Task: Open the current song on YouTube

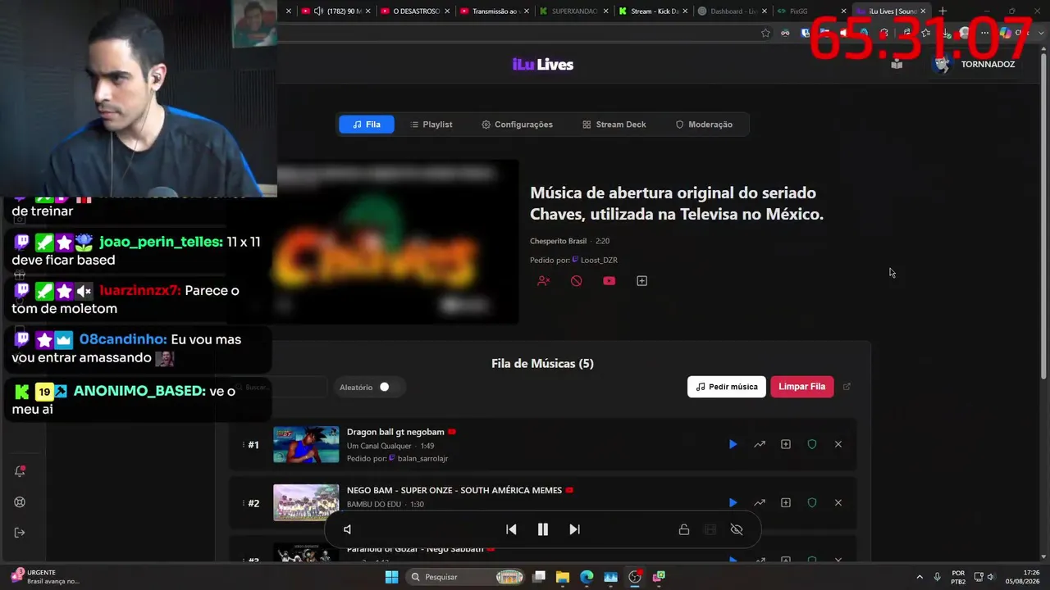Action: 609,281
